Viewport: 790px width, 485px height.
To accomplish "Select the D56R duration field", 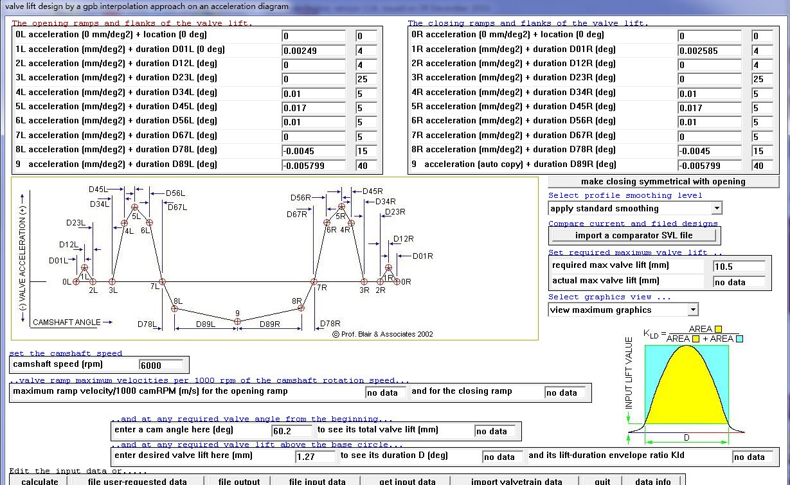I will click(x=763, y=122).
